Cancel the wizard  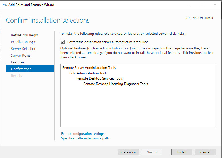click(x=205, y=152)
